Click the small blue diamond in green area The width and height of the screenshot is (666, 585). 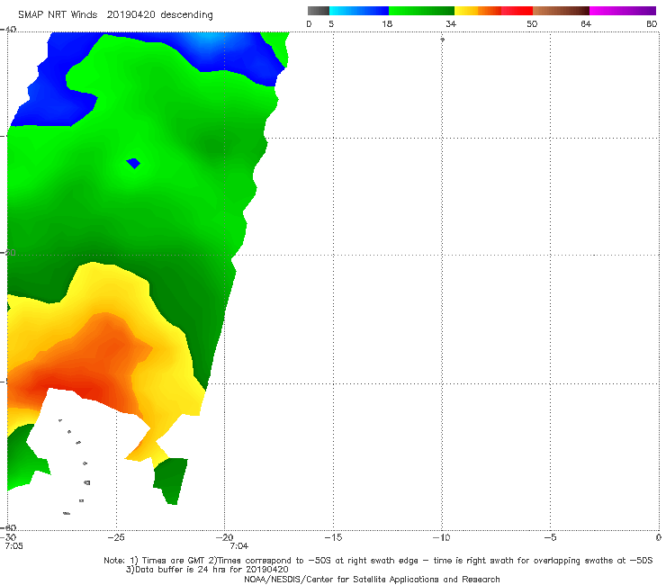click(x=133, y=164)
